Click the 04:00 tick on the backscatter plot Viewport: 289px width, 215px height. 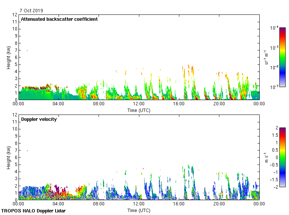pos(59,105)
